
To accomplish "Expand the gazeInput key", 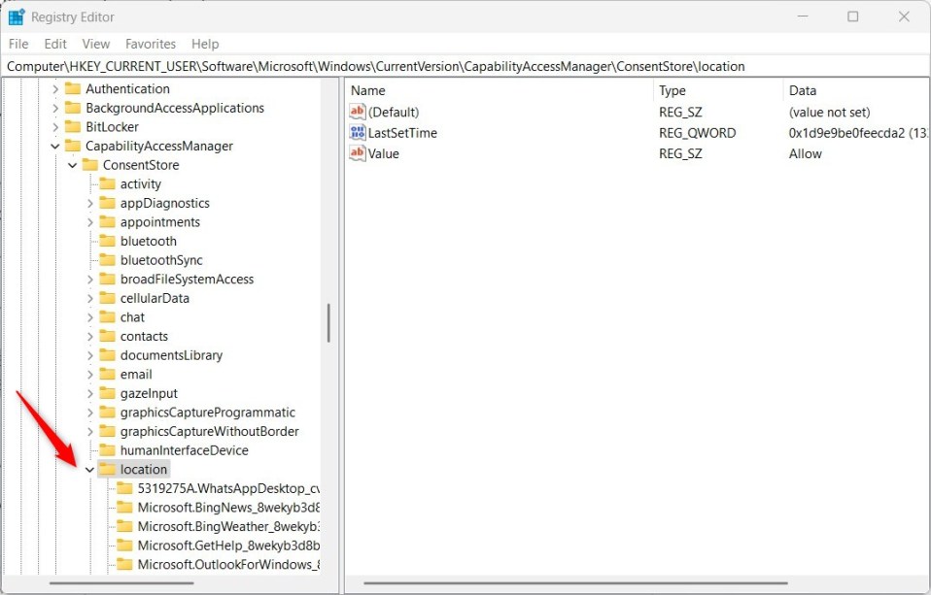I will (x=90, y=393).
